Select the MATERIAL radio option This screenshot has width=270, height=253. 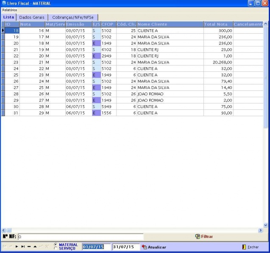coord(56,245)
